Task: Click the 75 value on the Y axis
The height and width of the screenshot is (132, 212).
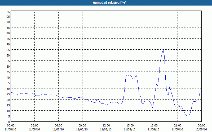Action: coord(8,39)
